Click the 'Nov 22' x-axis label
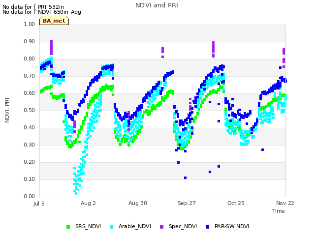Viewport: 315px width, 236px height. tap(285, 203)
